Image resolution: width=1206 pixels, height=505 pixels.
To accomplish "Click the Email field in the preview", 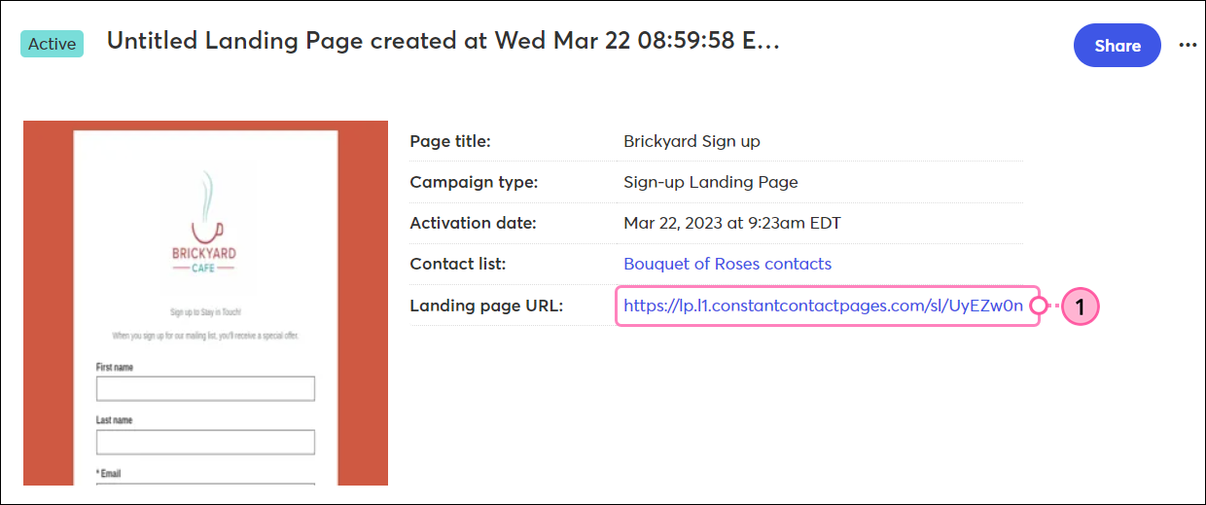I will (205, 484).
